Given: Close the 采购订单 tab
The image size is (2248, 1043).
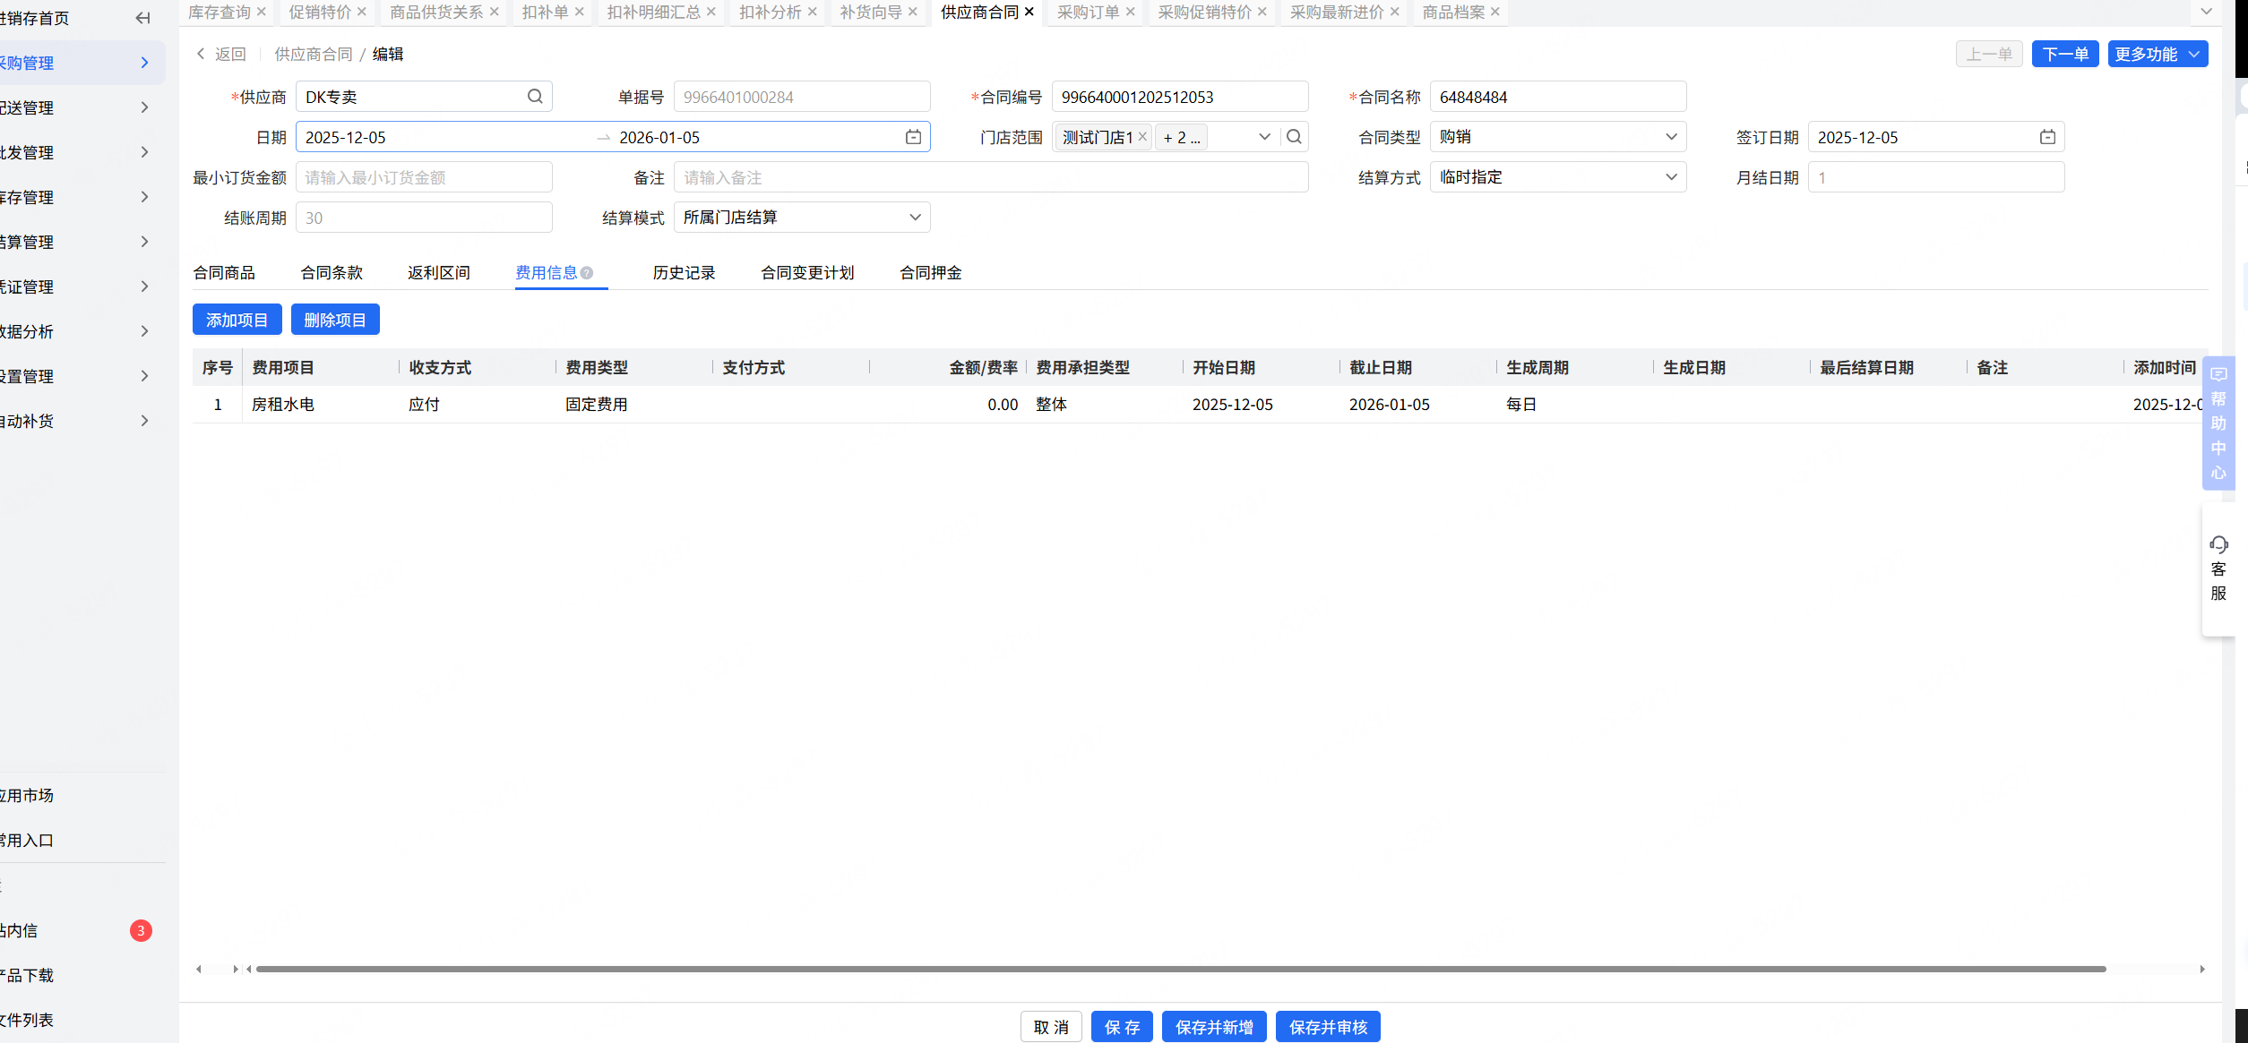Looking at the screenshot, I should pyautogui.click(x=1131, y=12).
